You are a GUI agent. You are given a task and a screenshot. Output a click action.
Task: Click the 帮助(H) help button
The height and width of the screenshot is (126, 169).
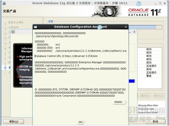(x=14, y=121)
